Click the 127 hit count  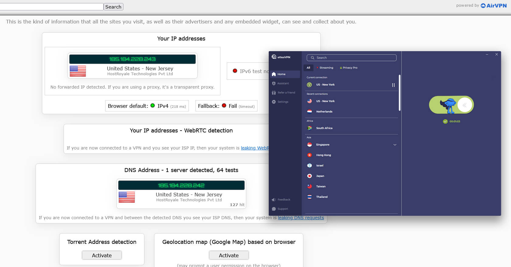pyautogui.click(x=237, y=205)
